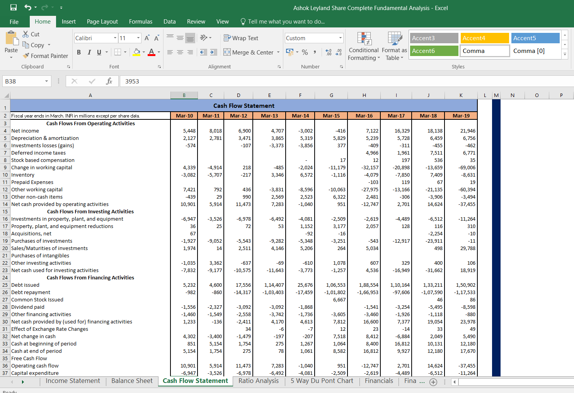Apply Percent Style
The image size is (574, 393).
pos(305,52)
